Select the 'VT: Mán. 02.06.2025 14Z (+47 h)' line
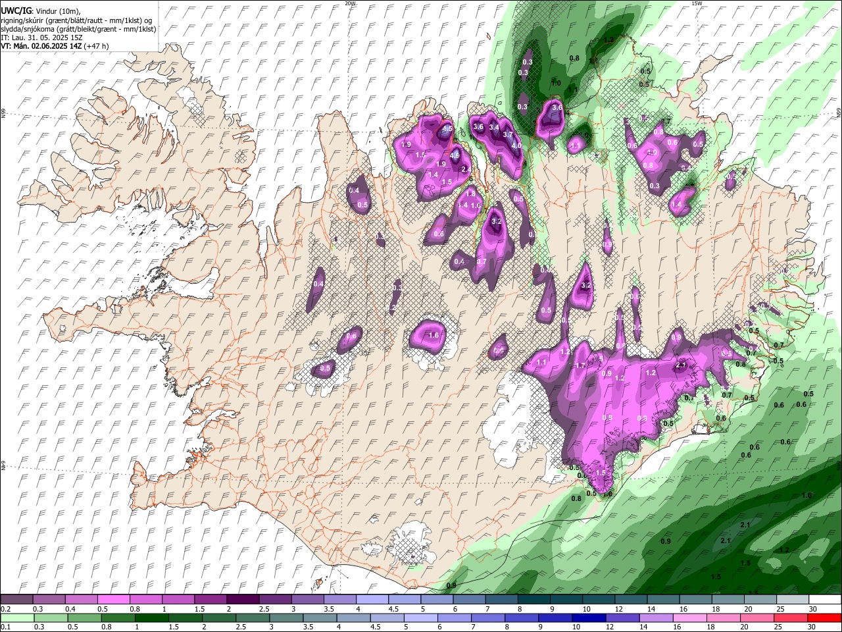This screenshot has height=632, width=842. tap(55, 46)
